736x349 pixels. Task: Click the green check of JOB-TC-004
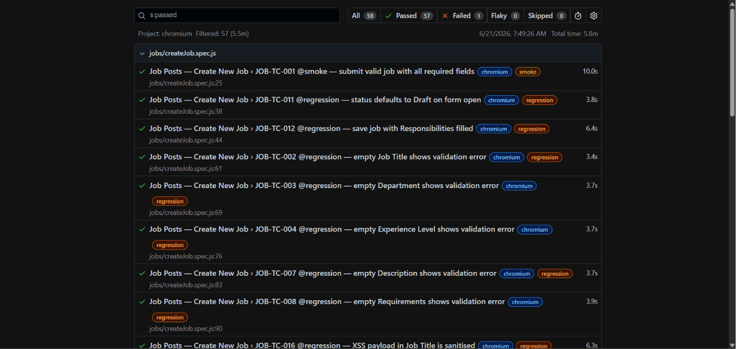tap(142, 229)
